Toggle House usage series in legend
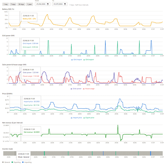 pyautogui.click(x=89, y=89)
